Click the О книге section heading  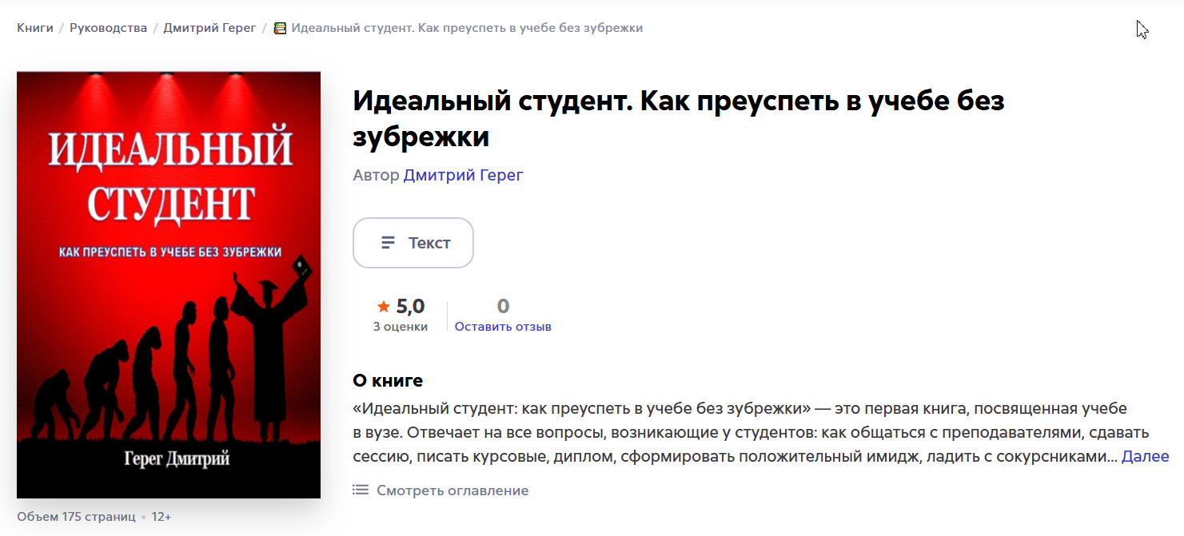coord(389,379)
